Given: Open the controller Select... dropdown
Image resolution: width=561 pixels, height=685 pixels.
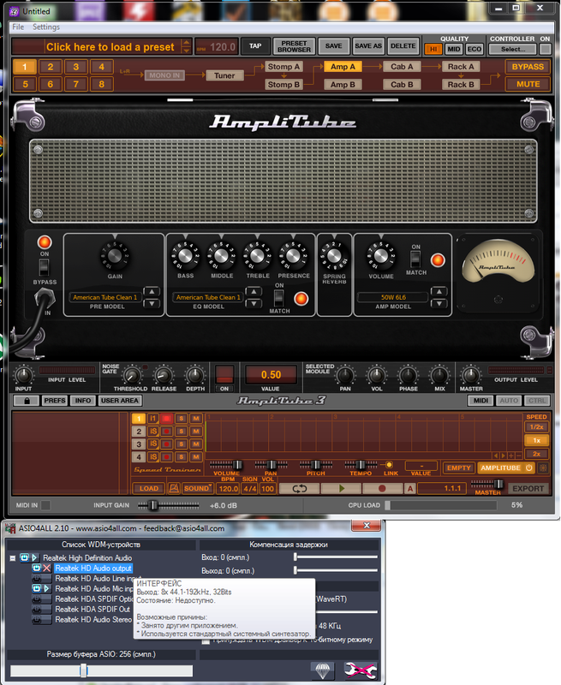Looking at the screenshot, I should click(513, 49).
